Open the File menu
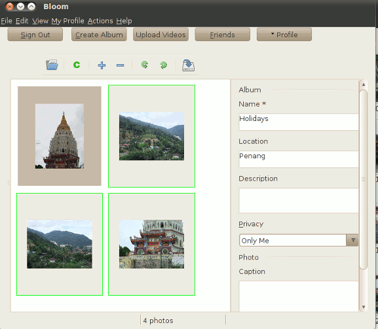Viewport: 378px width, 329px height. tap(7, 21)
